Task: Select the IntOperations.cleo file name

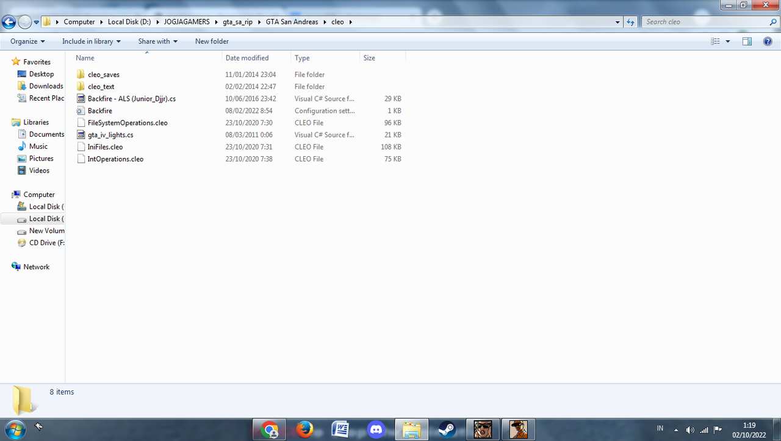Action: (x=115, y=159)
